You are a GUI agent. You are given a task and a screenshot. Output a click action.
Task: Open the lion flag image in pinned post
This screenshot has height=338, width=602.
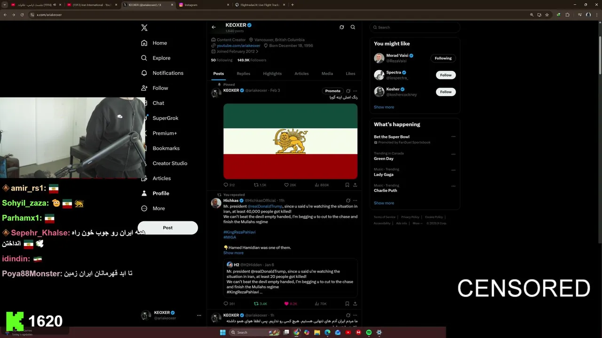click(x=290, y=141)
